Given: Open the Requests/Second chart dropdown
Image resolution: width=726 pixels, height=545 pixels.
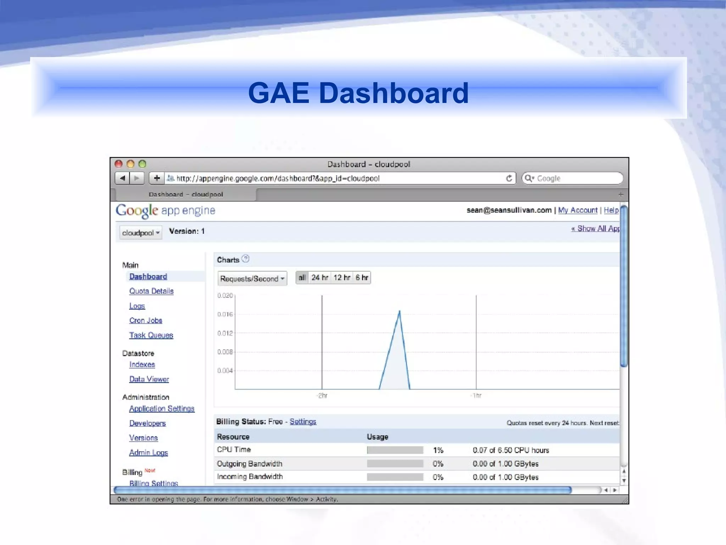Looking at the screenshot, I should pos(252,279).
